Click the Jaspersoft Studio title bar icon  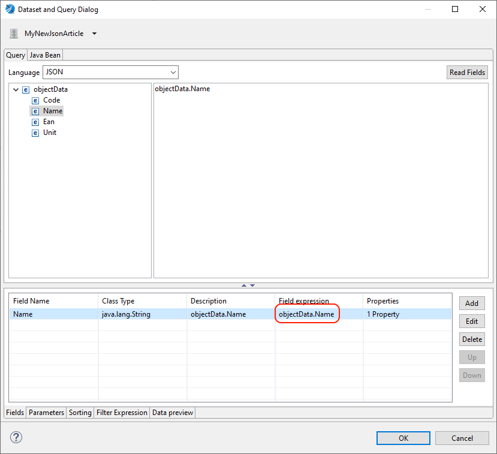pos(10,10)
